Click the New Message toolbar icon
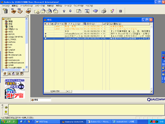The image size is (165, 124). 37,11
